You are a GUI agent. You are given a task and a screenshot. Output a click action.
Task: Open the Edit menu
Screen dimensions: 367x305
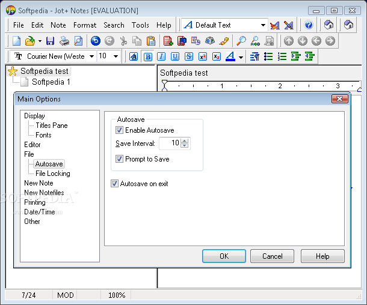tap(37, 25)
